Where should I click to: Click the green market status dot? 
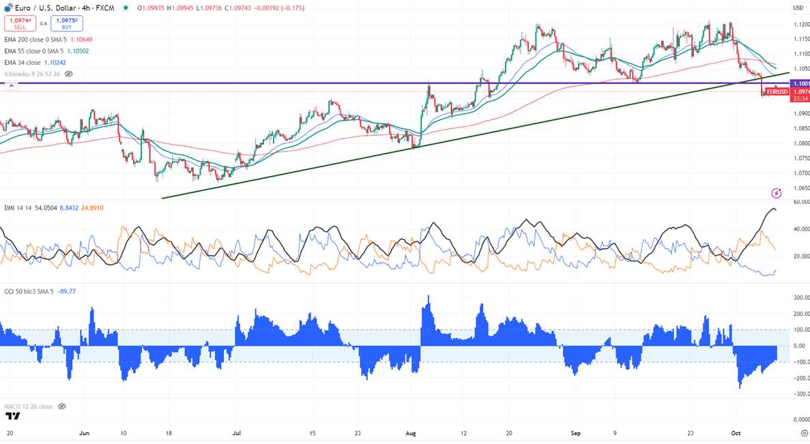[126, 8]
